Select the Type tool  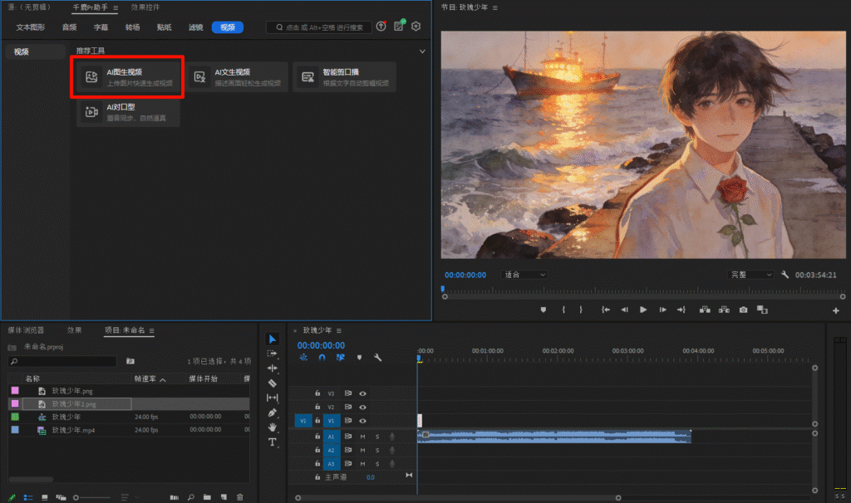point(273,442)
